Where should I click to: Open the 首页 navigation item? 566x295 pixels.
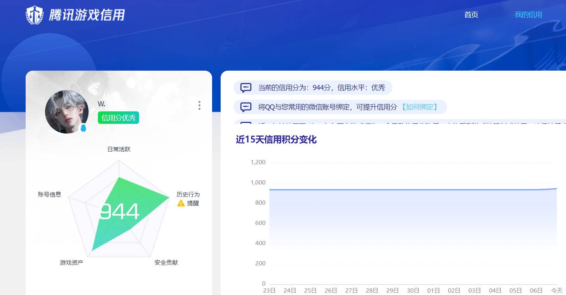coord(471,15)
